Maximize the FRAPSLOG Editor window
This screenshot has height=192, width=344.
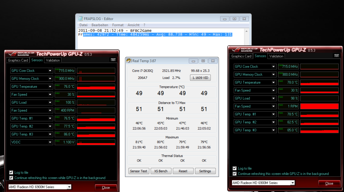(234, 19)
